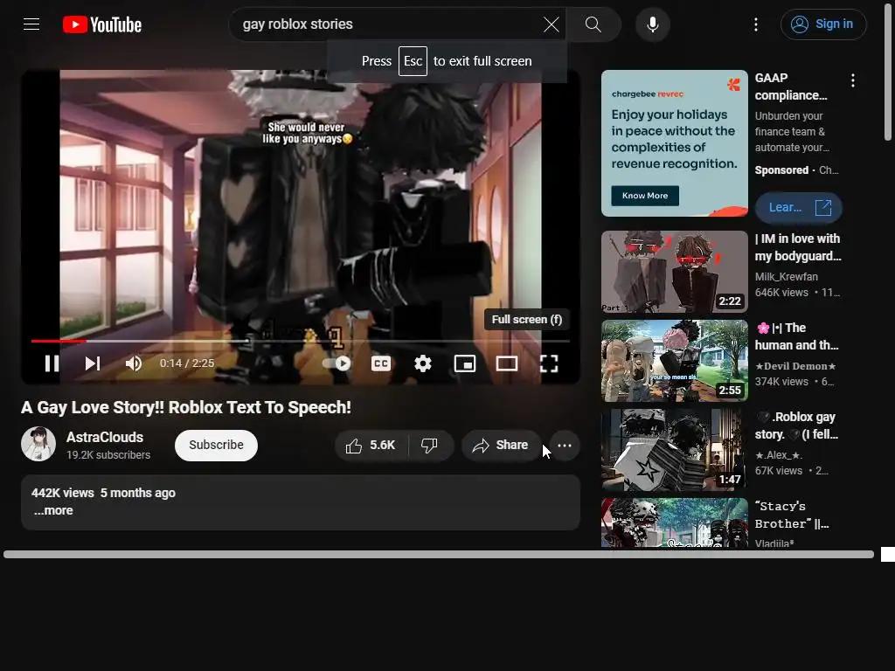The width and height of the screenshot is (895, 671).
Task: Go to YouTube home via logo
Action: (102, 24)
